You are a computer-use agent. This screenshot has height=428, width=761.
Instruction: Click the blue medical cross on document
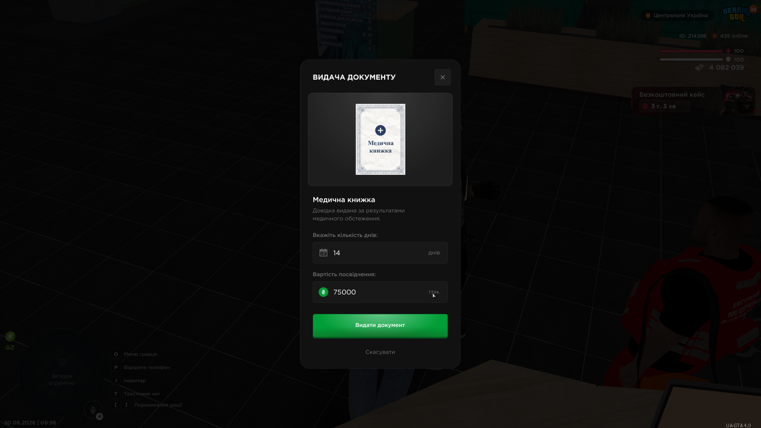pos(380,130)
